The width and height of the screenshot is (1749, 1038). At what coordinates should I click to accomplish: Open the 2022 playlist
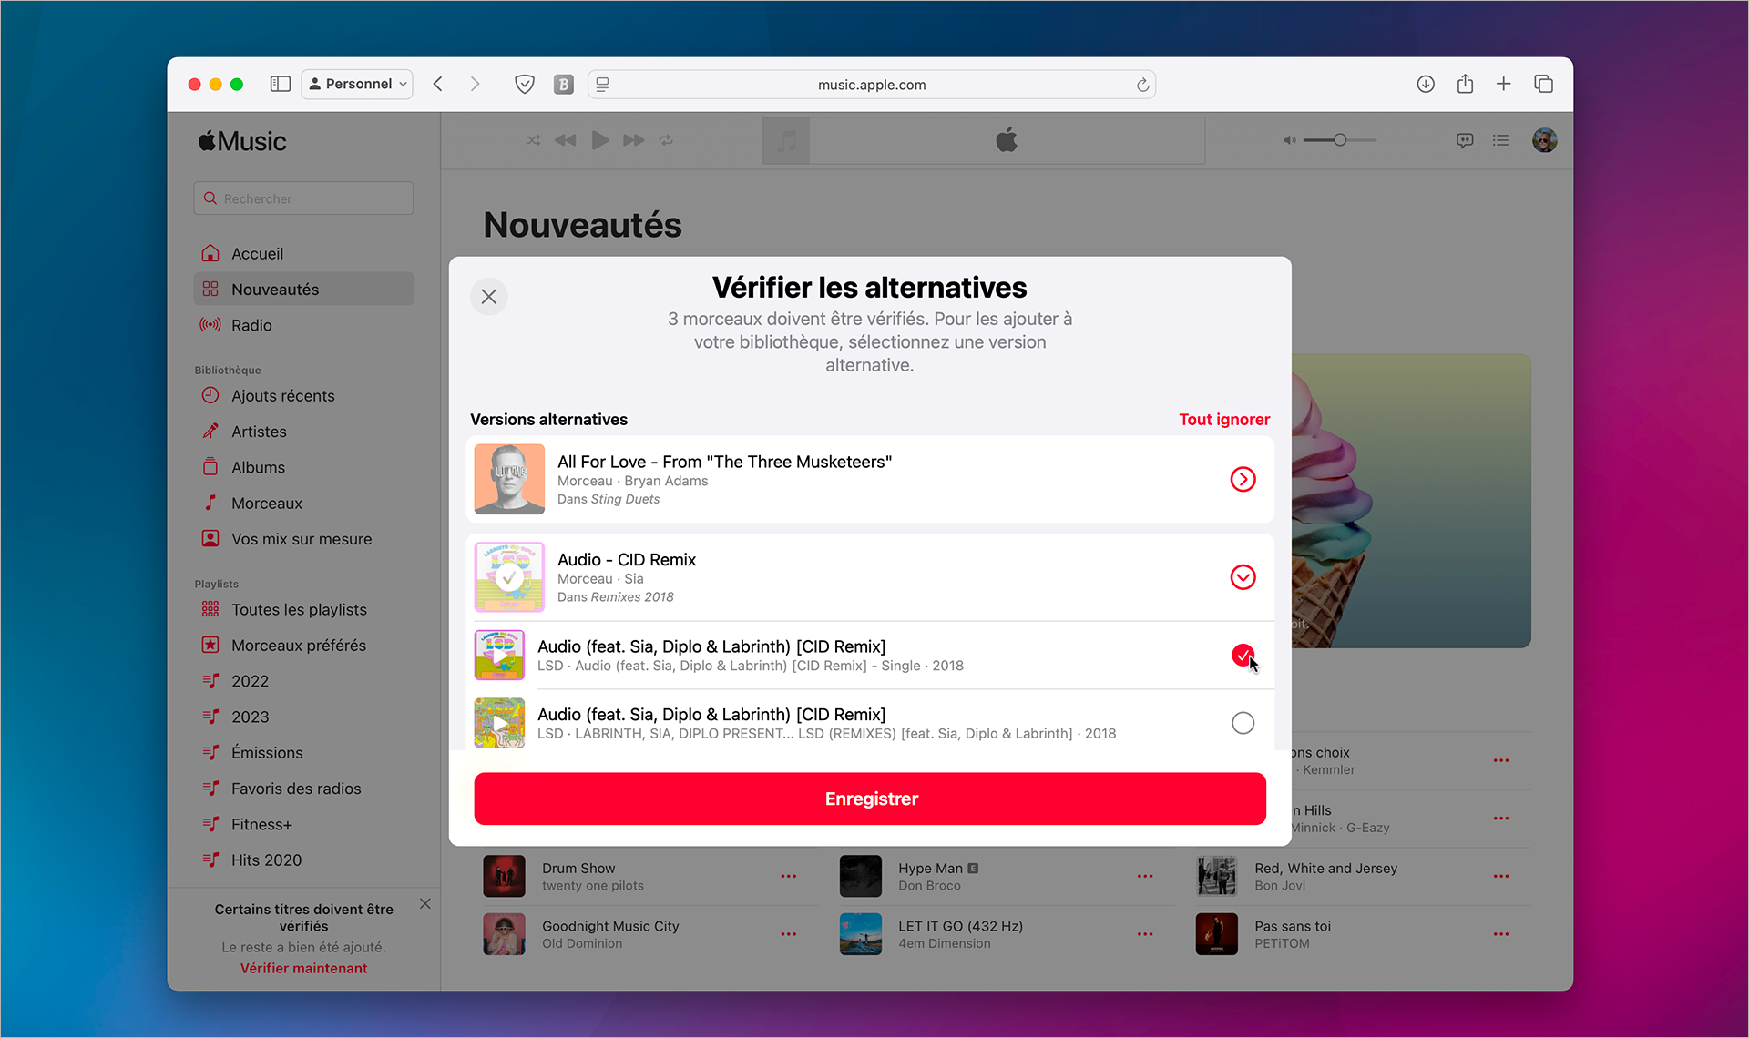point(303,681)
